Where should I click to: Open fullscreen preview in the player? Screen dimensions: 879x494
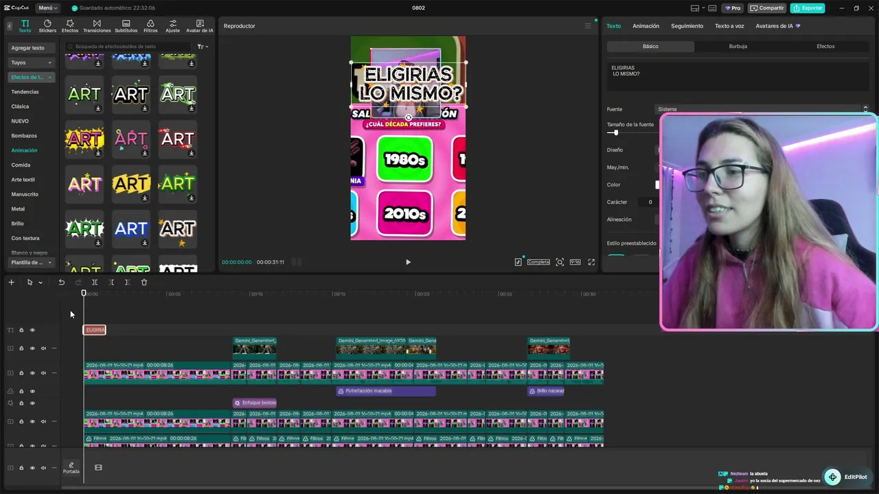point(591,262)
